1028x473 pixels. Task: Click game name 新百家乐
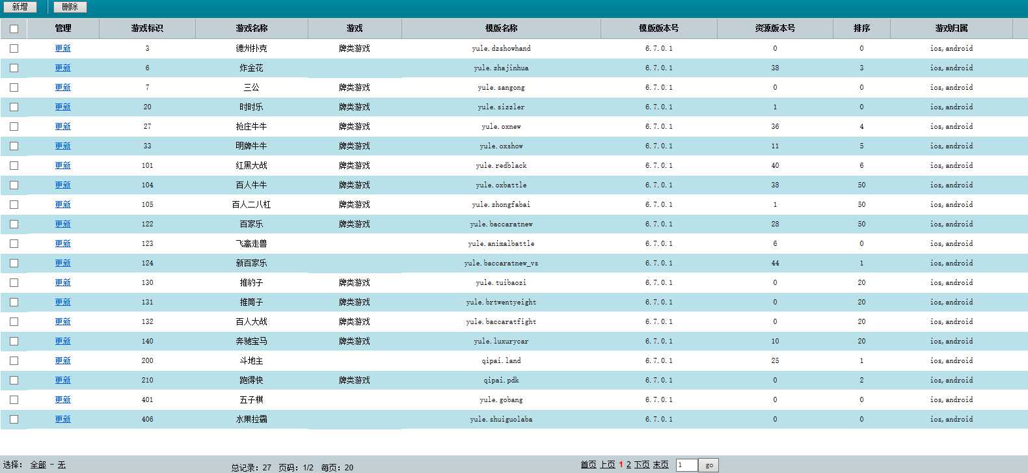251,263
